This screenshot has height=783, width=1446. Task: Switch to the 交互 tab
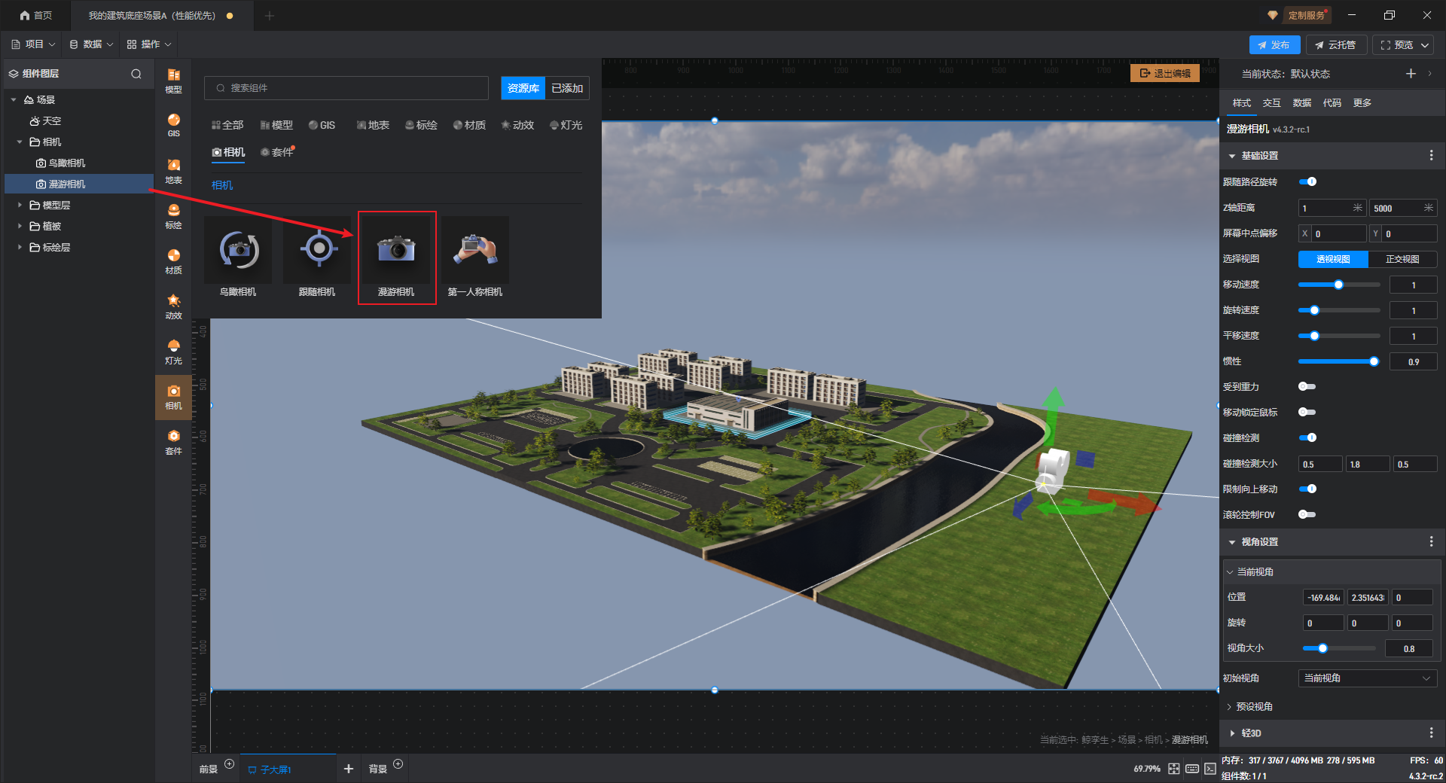pyautogui.click(x=1271, y=103)
